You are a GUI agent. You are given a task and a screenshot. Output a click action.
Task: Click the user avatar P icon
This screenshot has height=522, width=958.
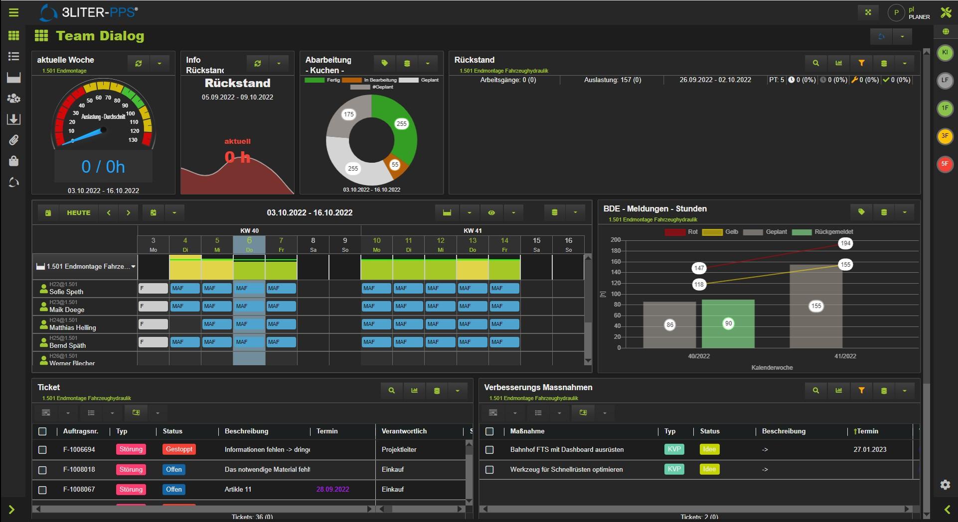[896, 13]
